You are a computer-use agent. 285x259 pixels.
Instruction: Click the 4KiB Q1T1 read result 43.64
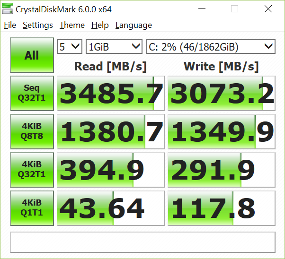(x=111, y=208)
